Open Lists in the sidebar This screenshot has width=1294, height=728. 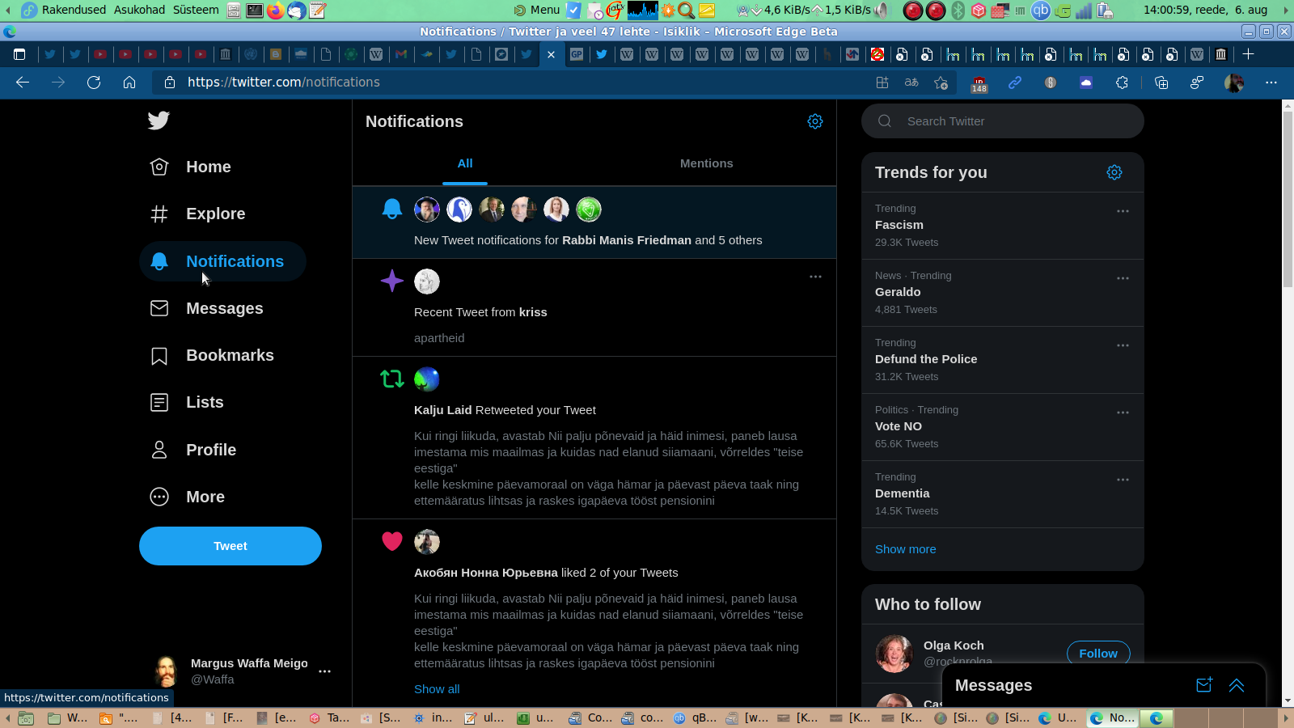pyautogui.click(x=187, y=402)
